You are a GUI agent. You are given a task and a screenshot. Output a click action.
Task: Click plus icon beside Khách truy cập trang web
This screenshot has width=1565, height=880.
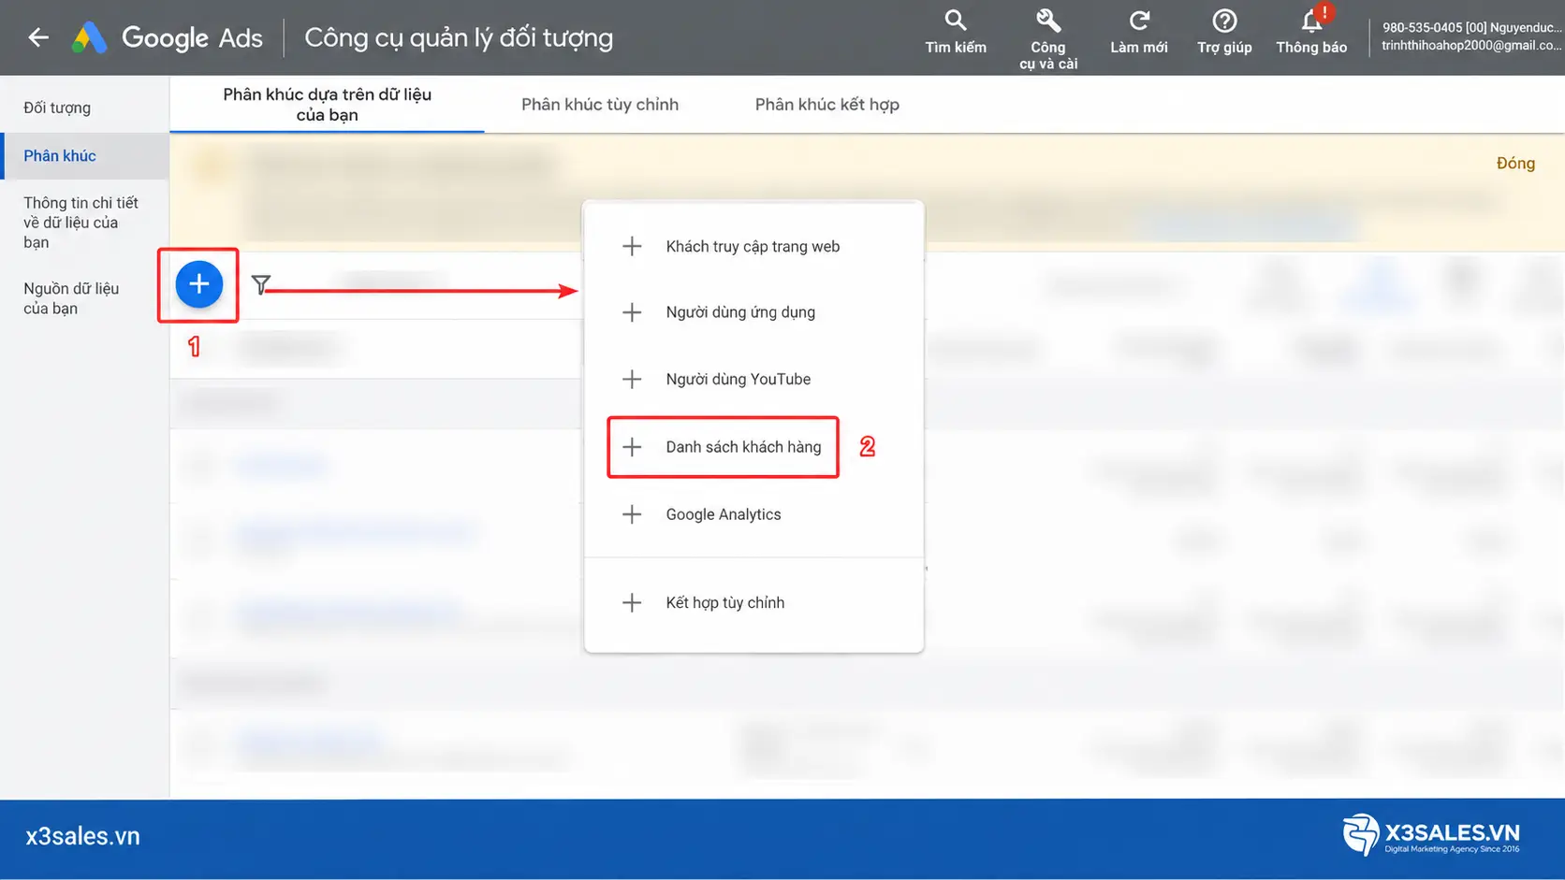(632, 246)
